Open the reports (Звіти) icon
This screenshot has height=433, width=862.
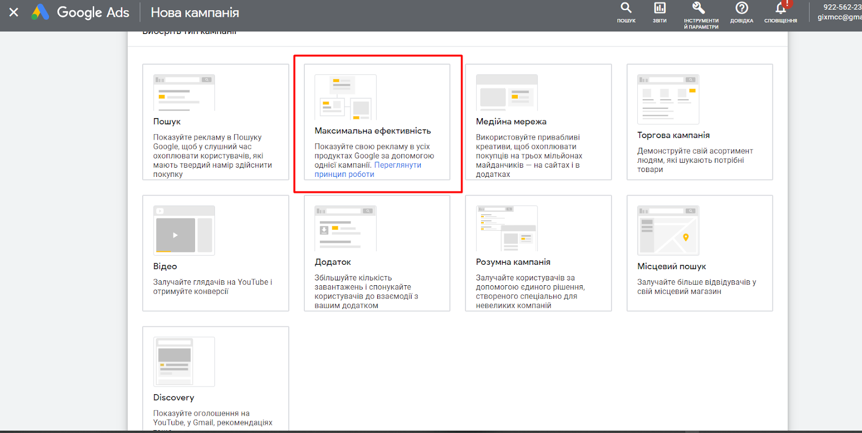[x=659, y=13]
